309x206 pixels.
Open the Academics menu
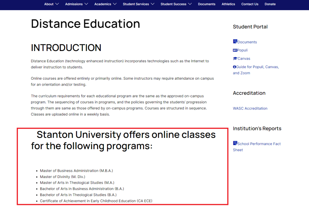click(x=103, y=4)
